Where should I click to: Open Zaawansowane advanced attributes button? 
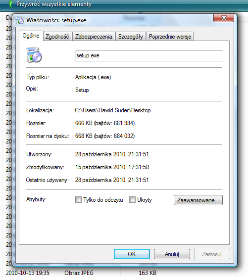(198, 200)
